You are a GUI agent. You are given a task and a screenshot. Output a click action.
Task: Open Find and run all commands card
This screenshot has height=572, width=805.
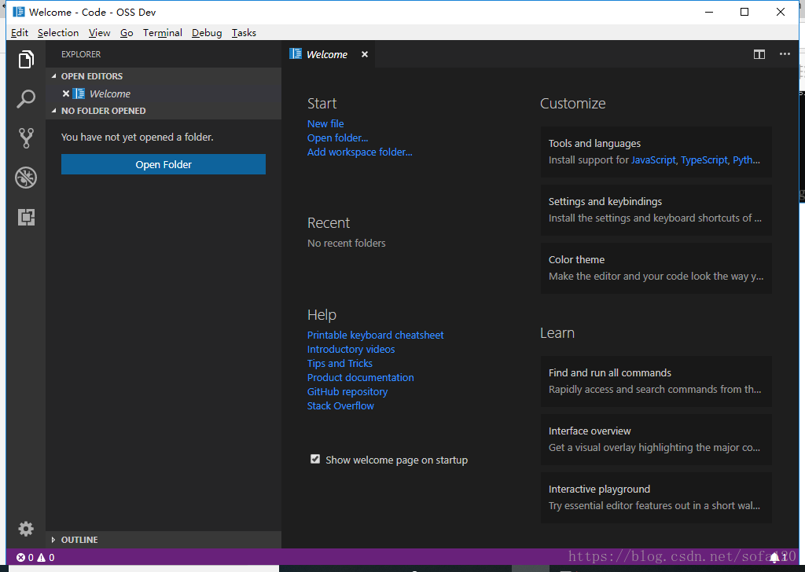[x=656, y=381]
